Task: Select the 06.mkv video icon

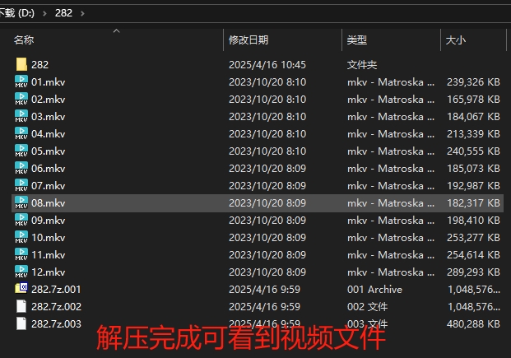Action: coord(21,168)
